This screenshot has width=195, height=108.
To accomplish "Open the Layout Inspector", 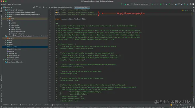I will (x=186, y=105).
